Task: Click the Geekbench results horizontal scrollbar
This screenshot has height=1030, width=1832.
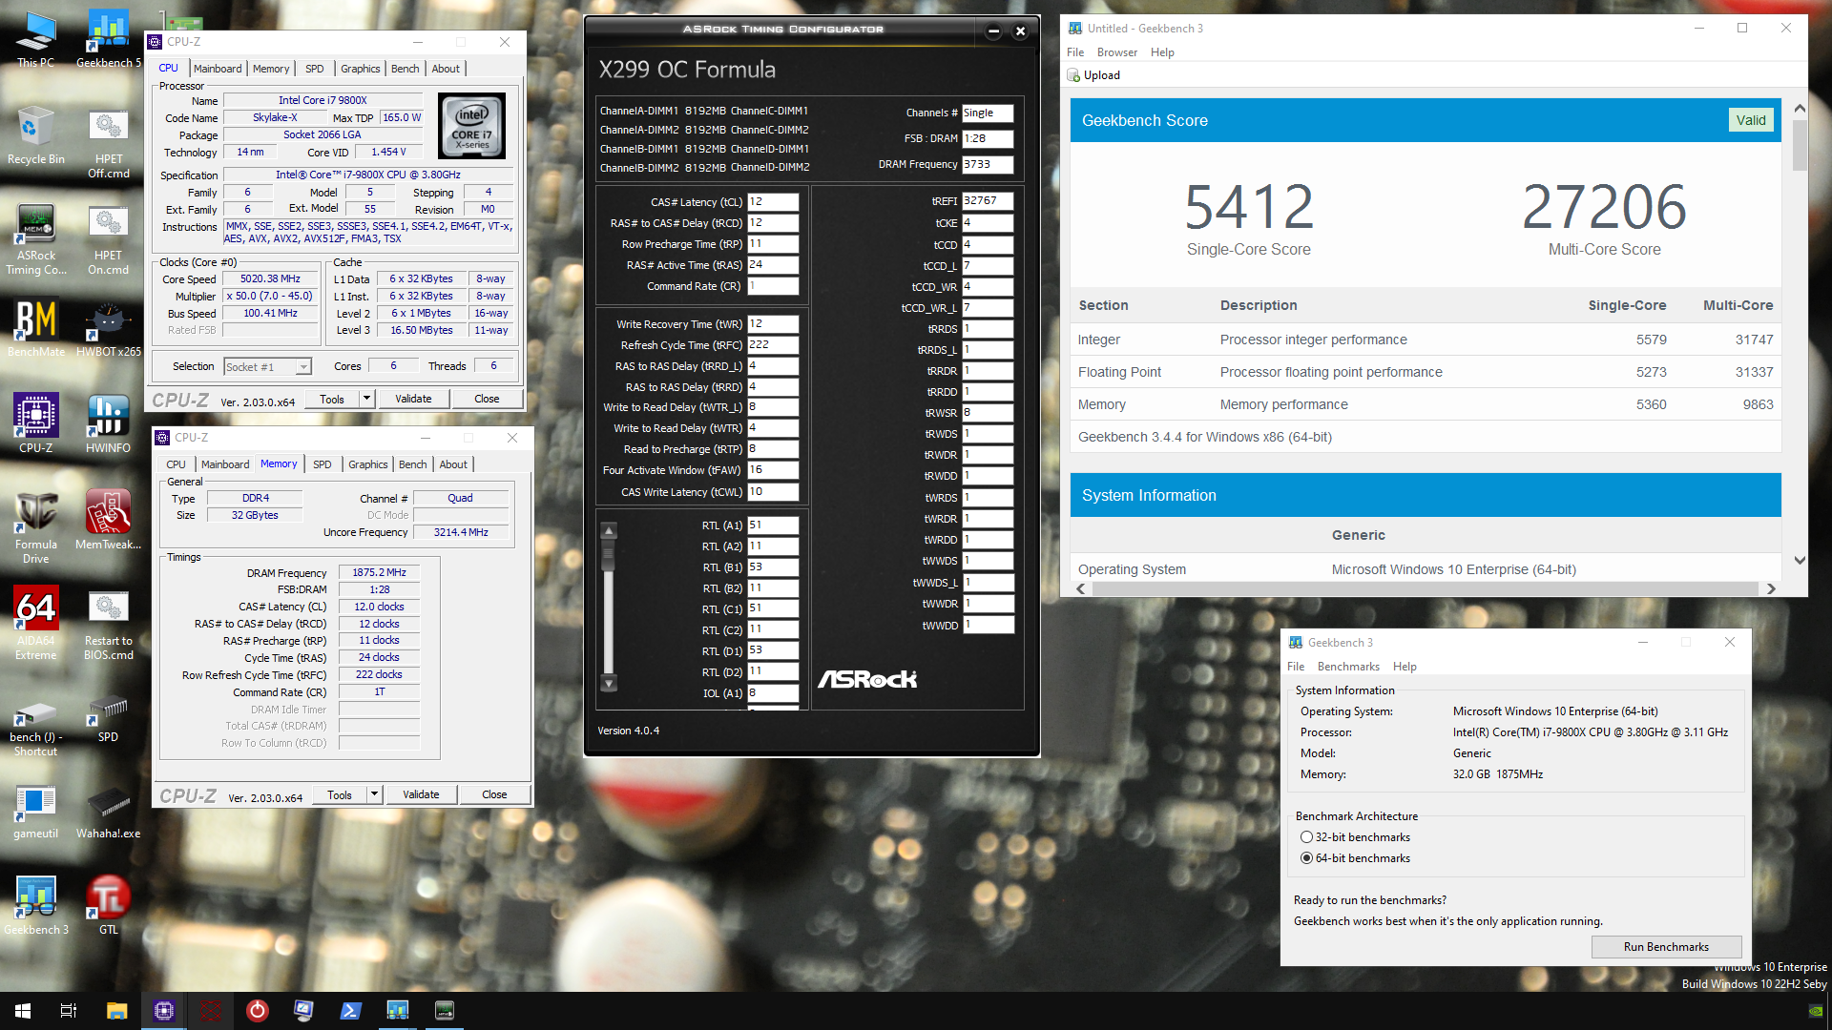Action: (x=1425, y=588)
